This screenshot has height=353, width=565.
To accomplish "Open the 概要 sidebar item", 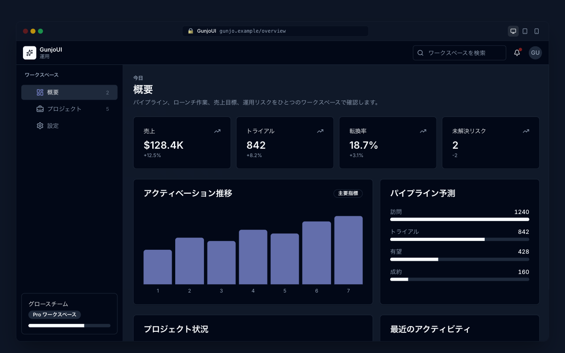I will 69,92.
